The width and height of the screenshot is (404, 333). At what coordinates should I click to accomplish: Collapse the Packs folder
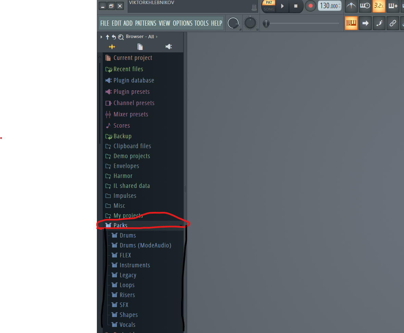click(x=143, y=225)
